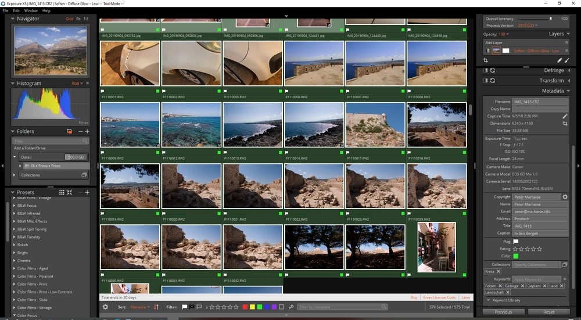Toggle the Soften Diffuse Glow layer compare view
The image size is (581, 320).
(487, 51)
